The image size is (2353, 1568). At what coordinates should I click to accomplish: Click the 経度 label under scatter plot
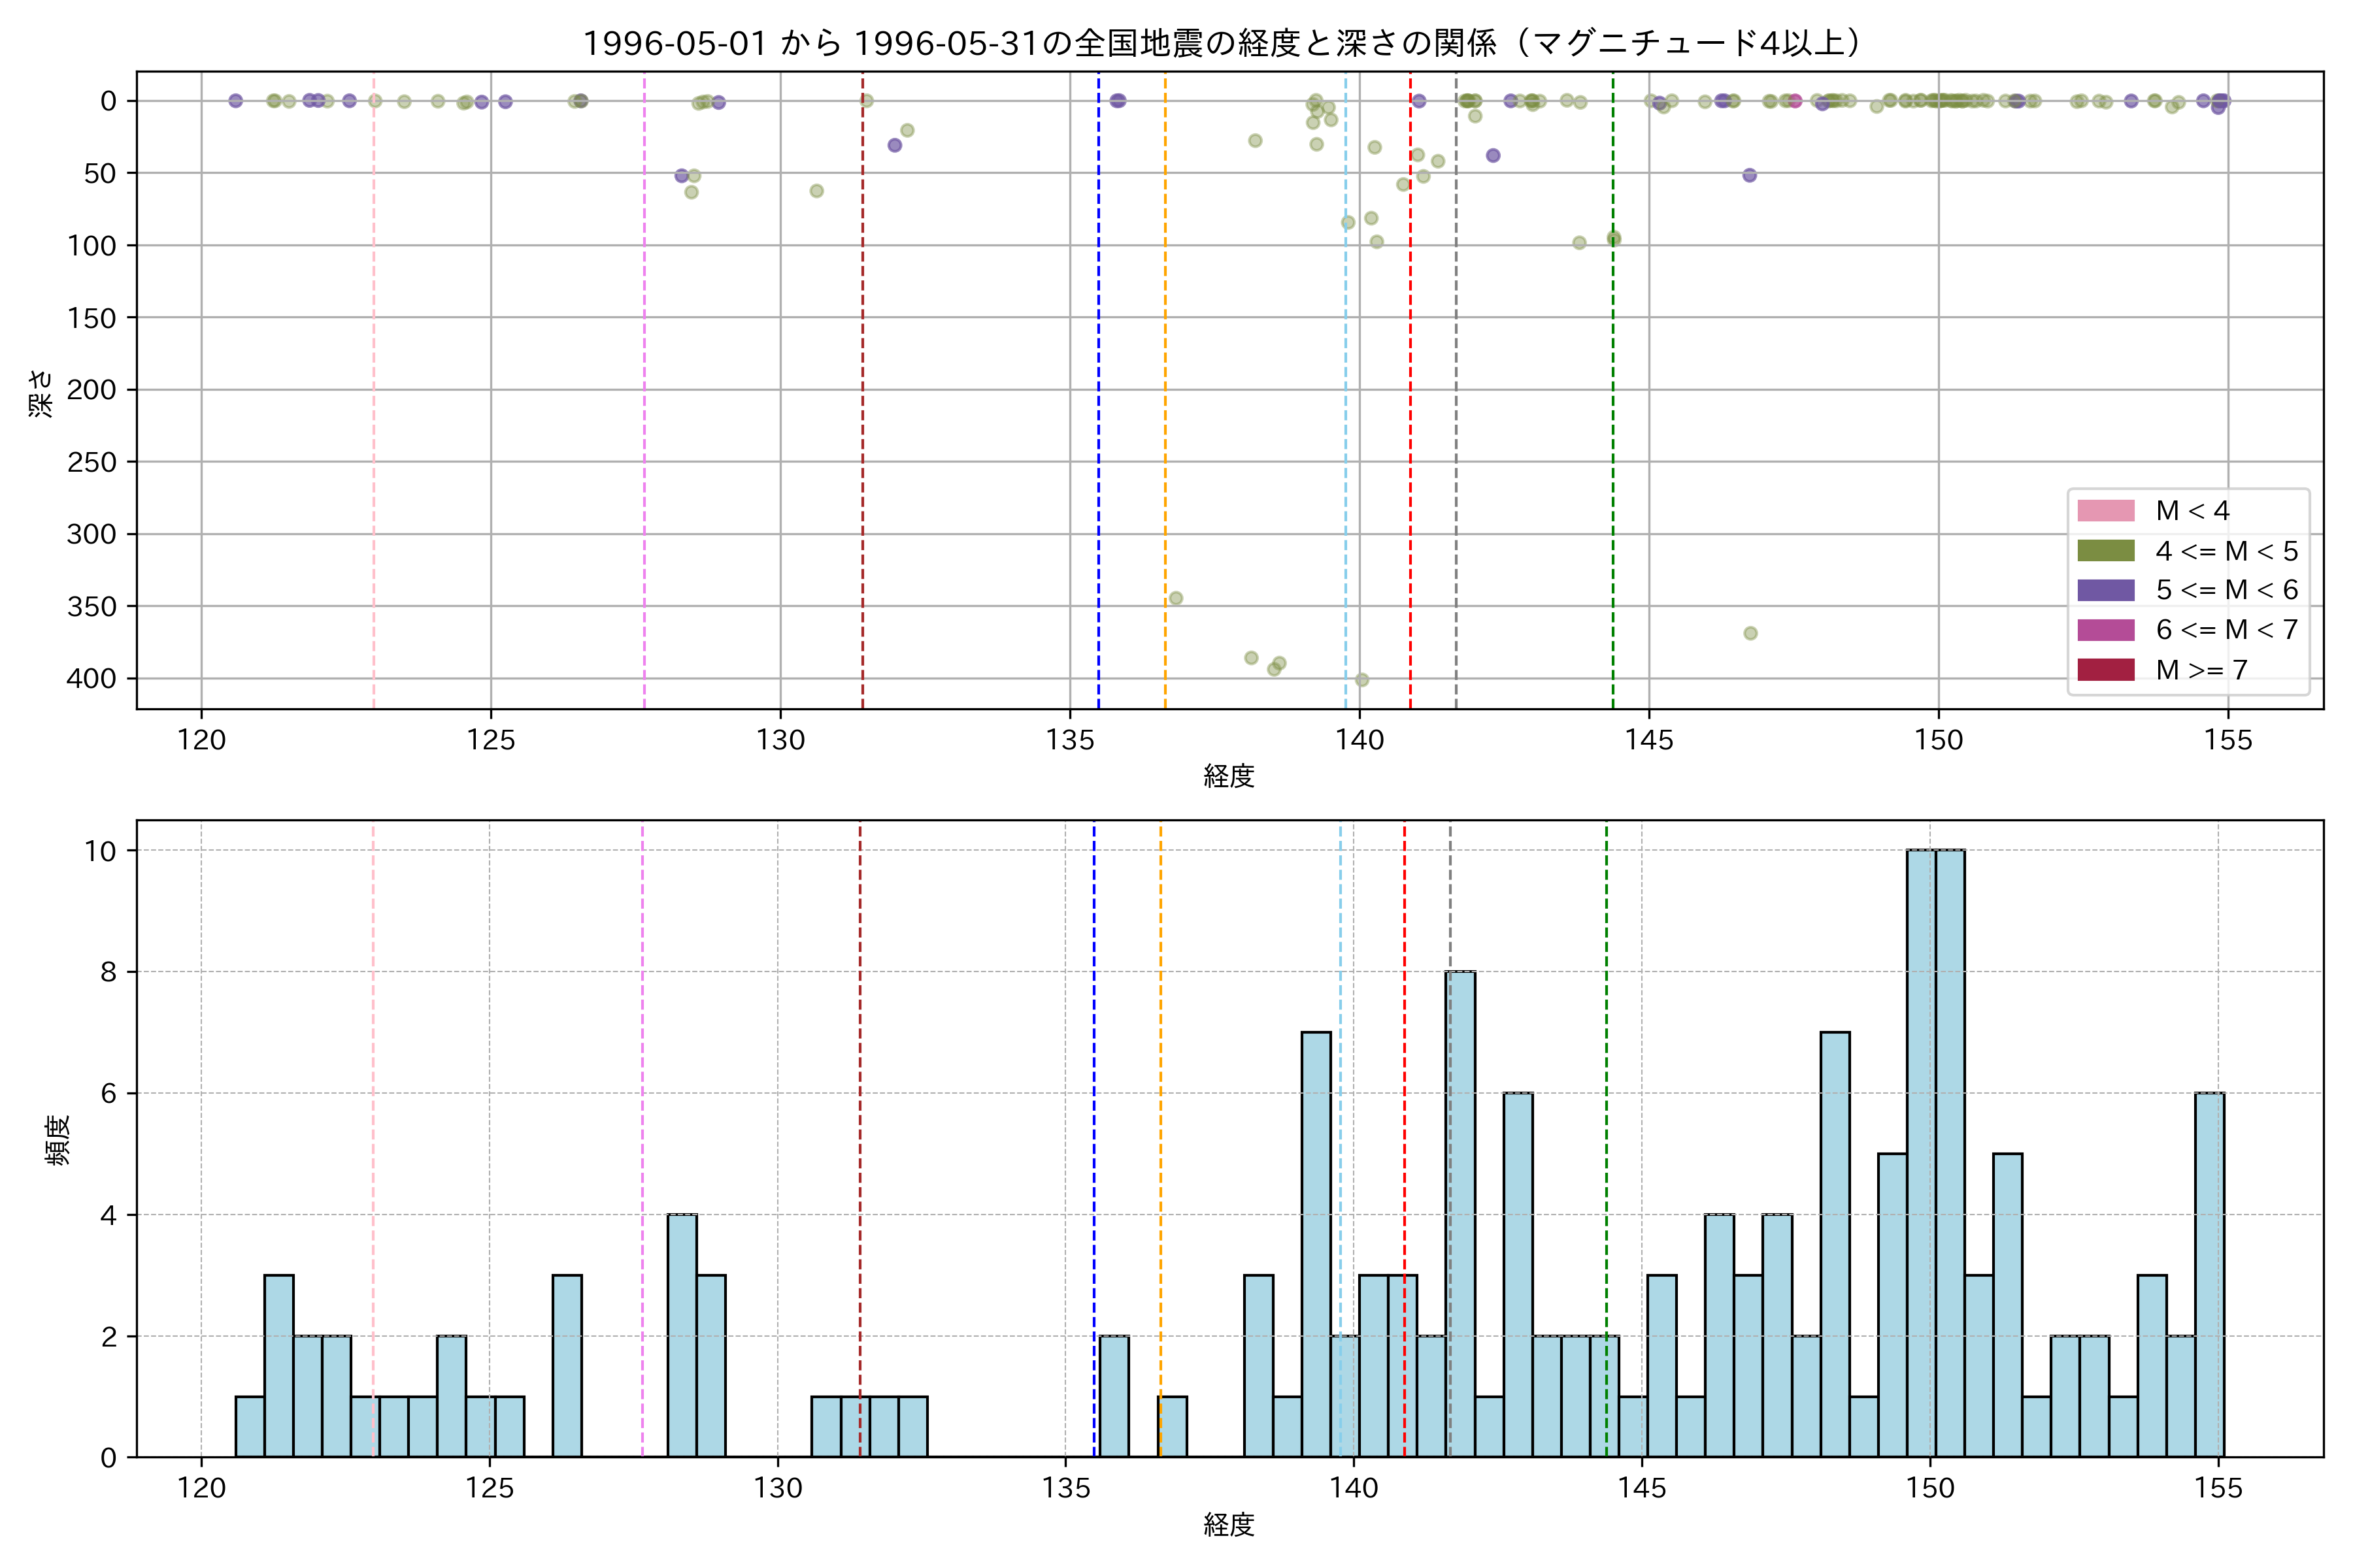point(1229,775)
